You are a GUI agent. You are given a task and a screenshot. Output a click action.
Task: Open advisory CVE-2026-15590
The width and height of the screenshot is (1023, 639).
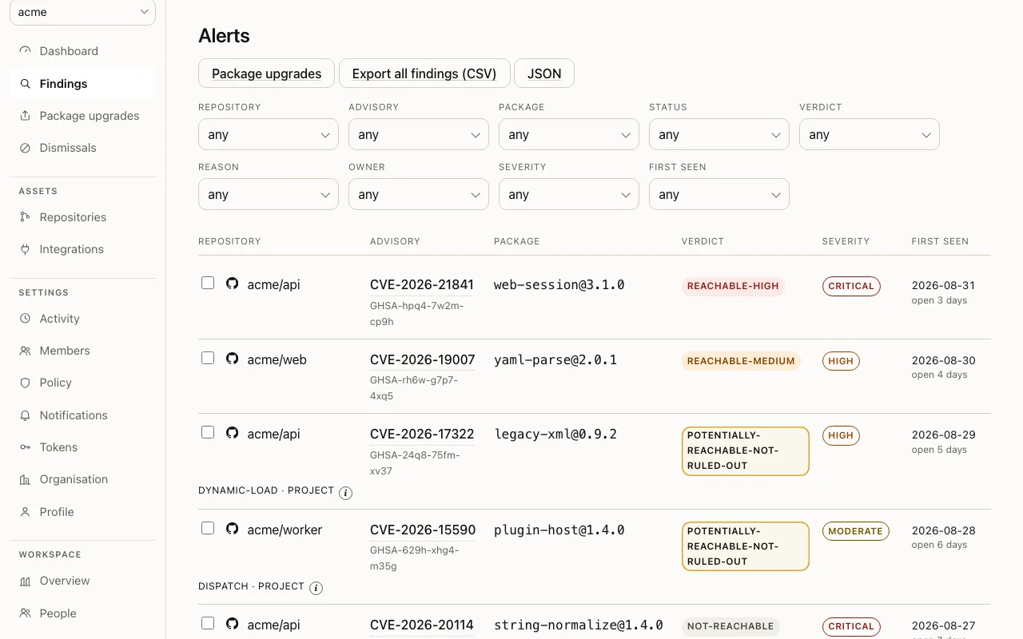click(x=423, y=530)
